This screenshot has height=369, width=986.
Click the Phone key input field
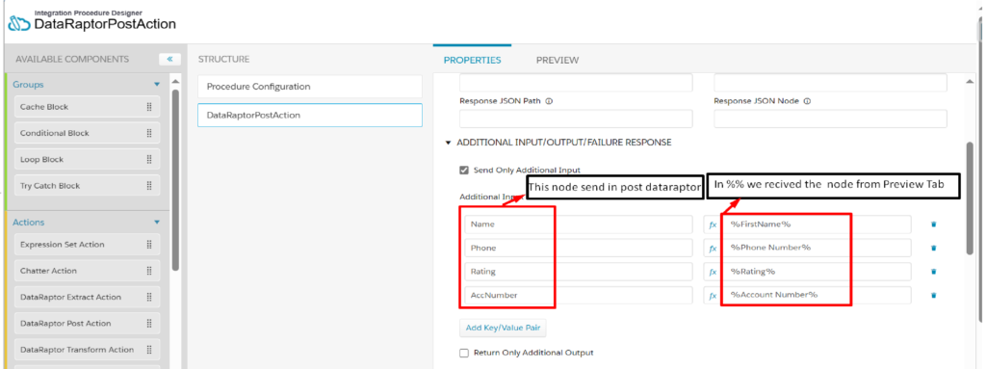click(x=579, y=249)
